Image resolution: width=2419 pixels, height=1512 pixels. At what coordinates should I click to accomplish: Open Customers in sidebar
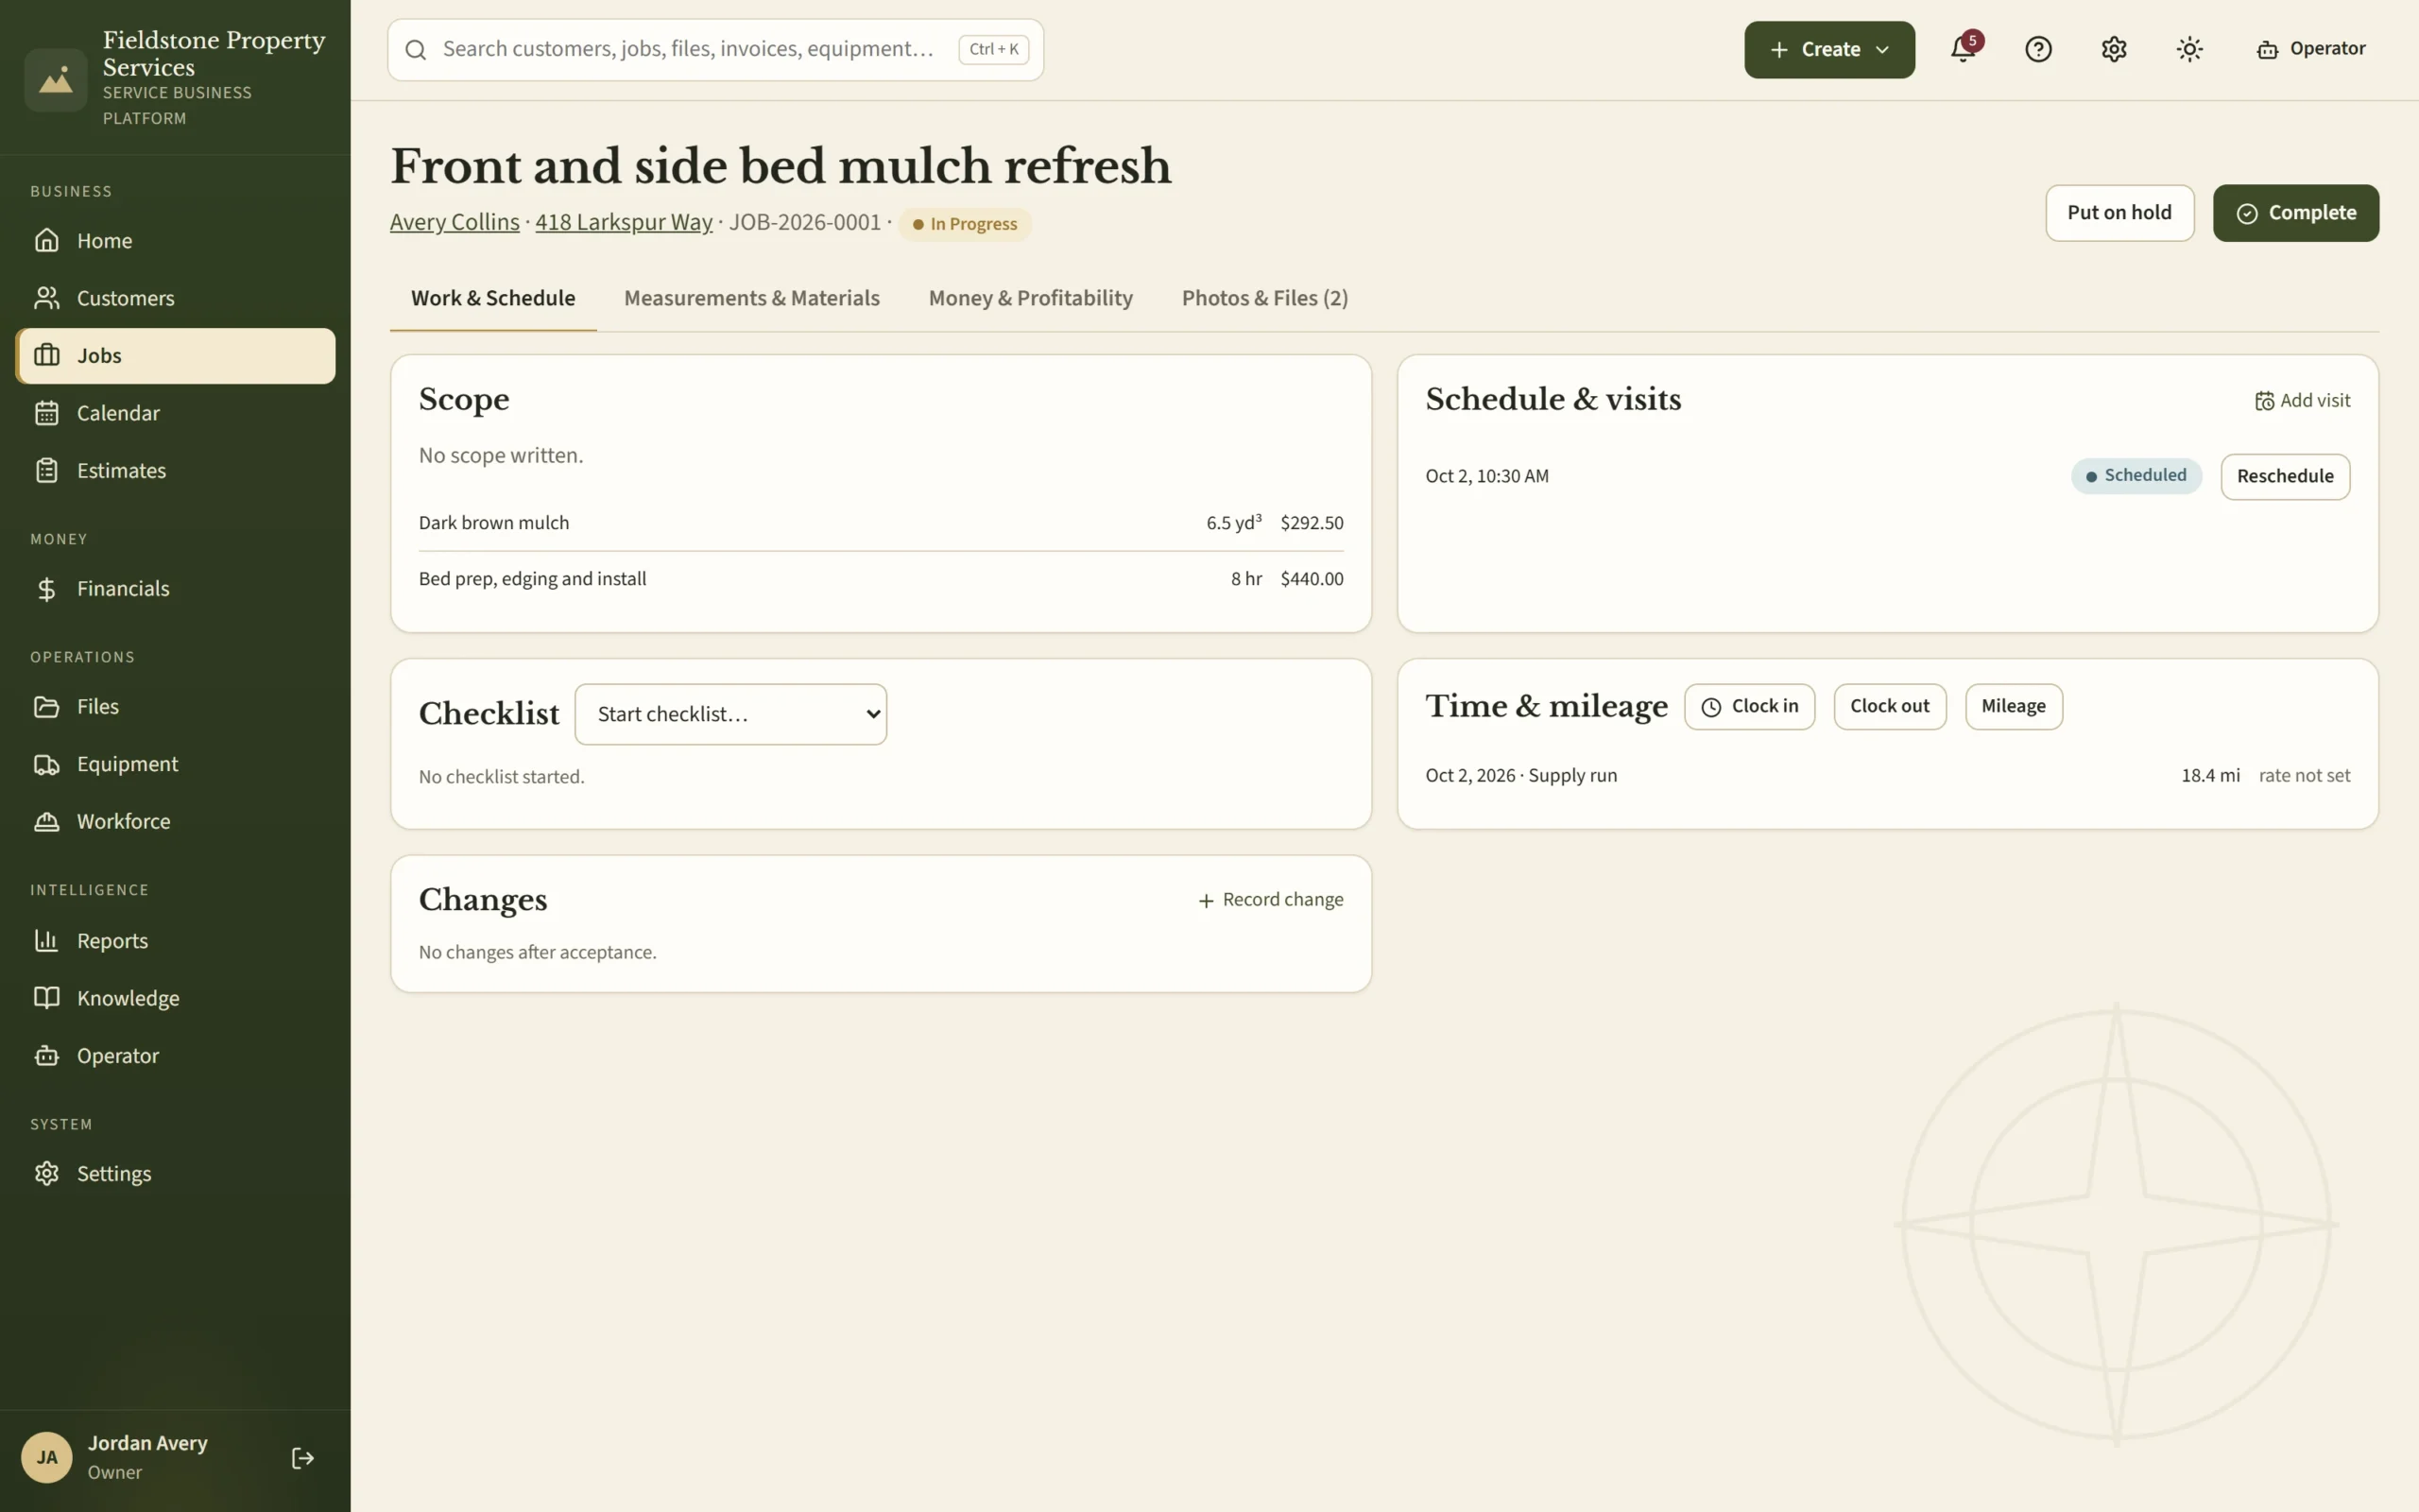click(175, 298)
